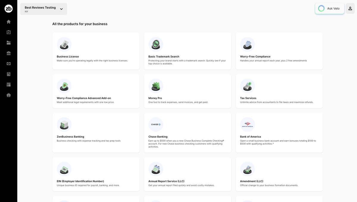
Task: Open the money bill sidebar icon
Action: tap(9, 63)
